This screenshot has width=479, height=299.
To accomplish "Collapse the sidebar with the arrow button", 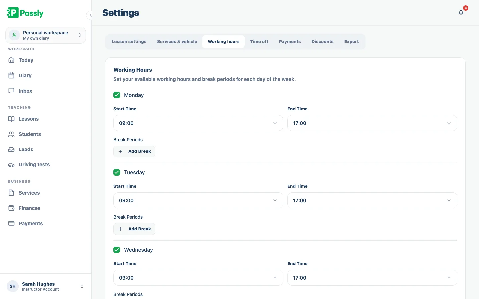I will (x=90, y=15).
